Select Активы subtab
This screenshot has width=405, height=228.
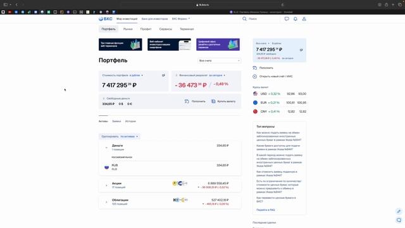click(x=103, y=121)
